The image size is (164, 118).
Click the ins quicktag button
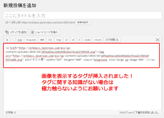pos(50,40)
